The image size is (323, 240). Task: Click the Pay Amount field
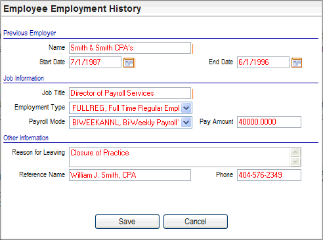tap(269, 122)
